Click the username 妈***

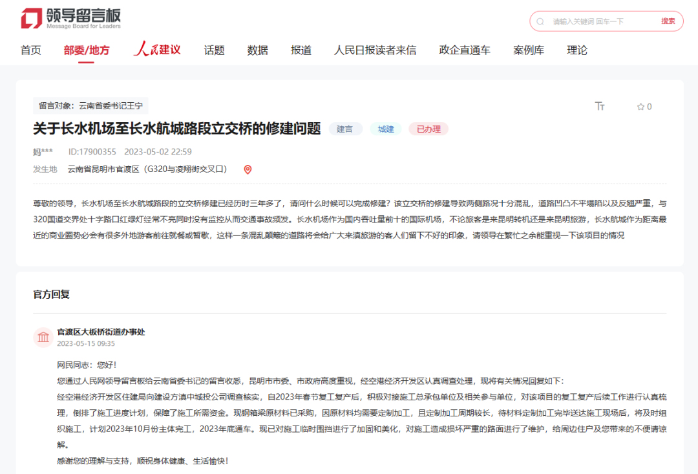[x=43, y=152]
